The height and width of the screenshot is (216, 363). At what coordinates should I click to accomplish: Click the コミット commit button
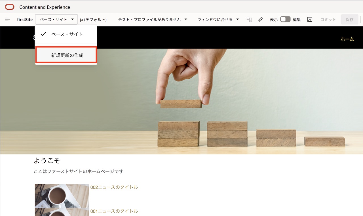pos(328,19)
